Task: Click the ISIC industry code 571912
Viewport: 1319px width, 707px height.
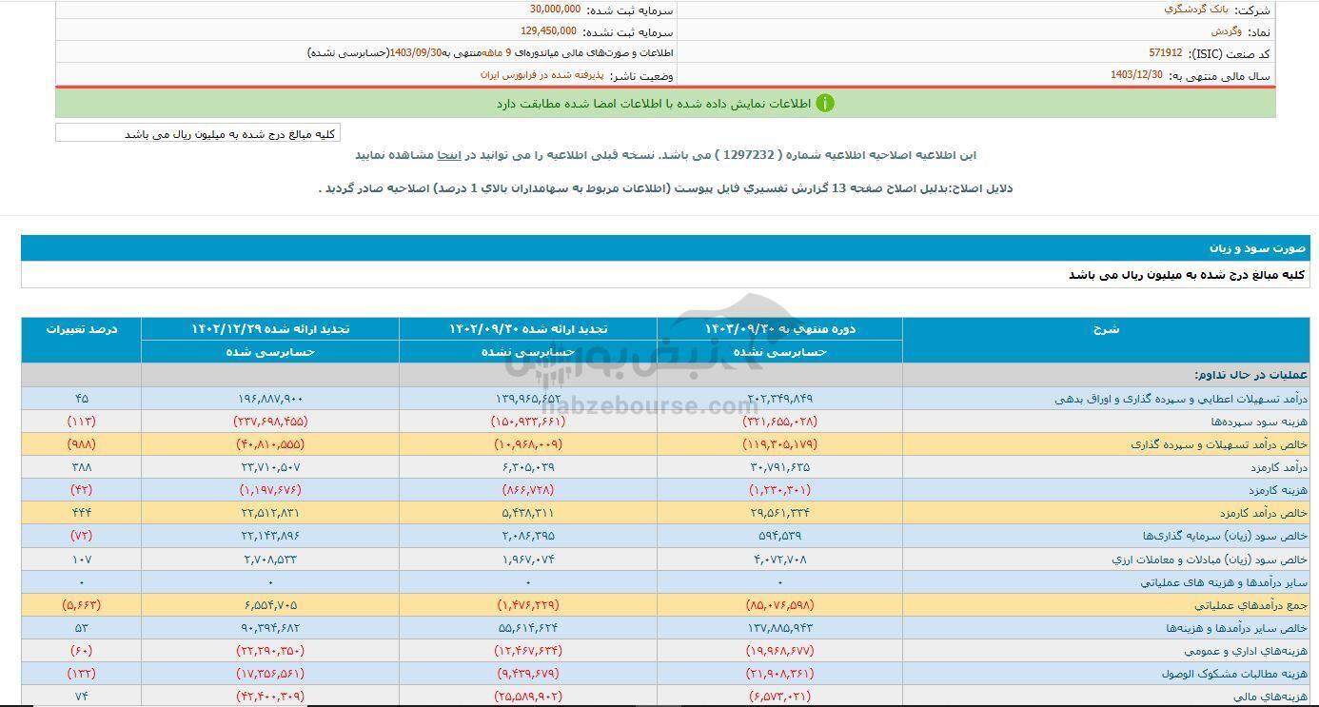Action: coord(1166,54)
